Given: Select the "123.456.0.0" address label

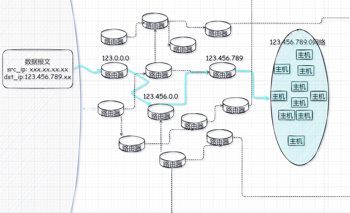Looking at the screenshot, I should [x=160, y=96].
